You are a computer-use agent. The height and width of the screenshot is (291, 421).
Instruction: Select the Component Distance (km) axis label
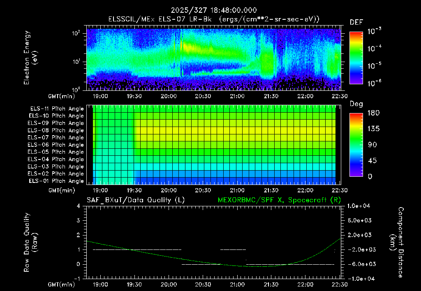coord(397,242)
